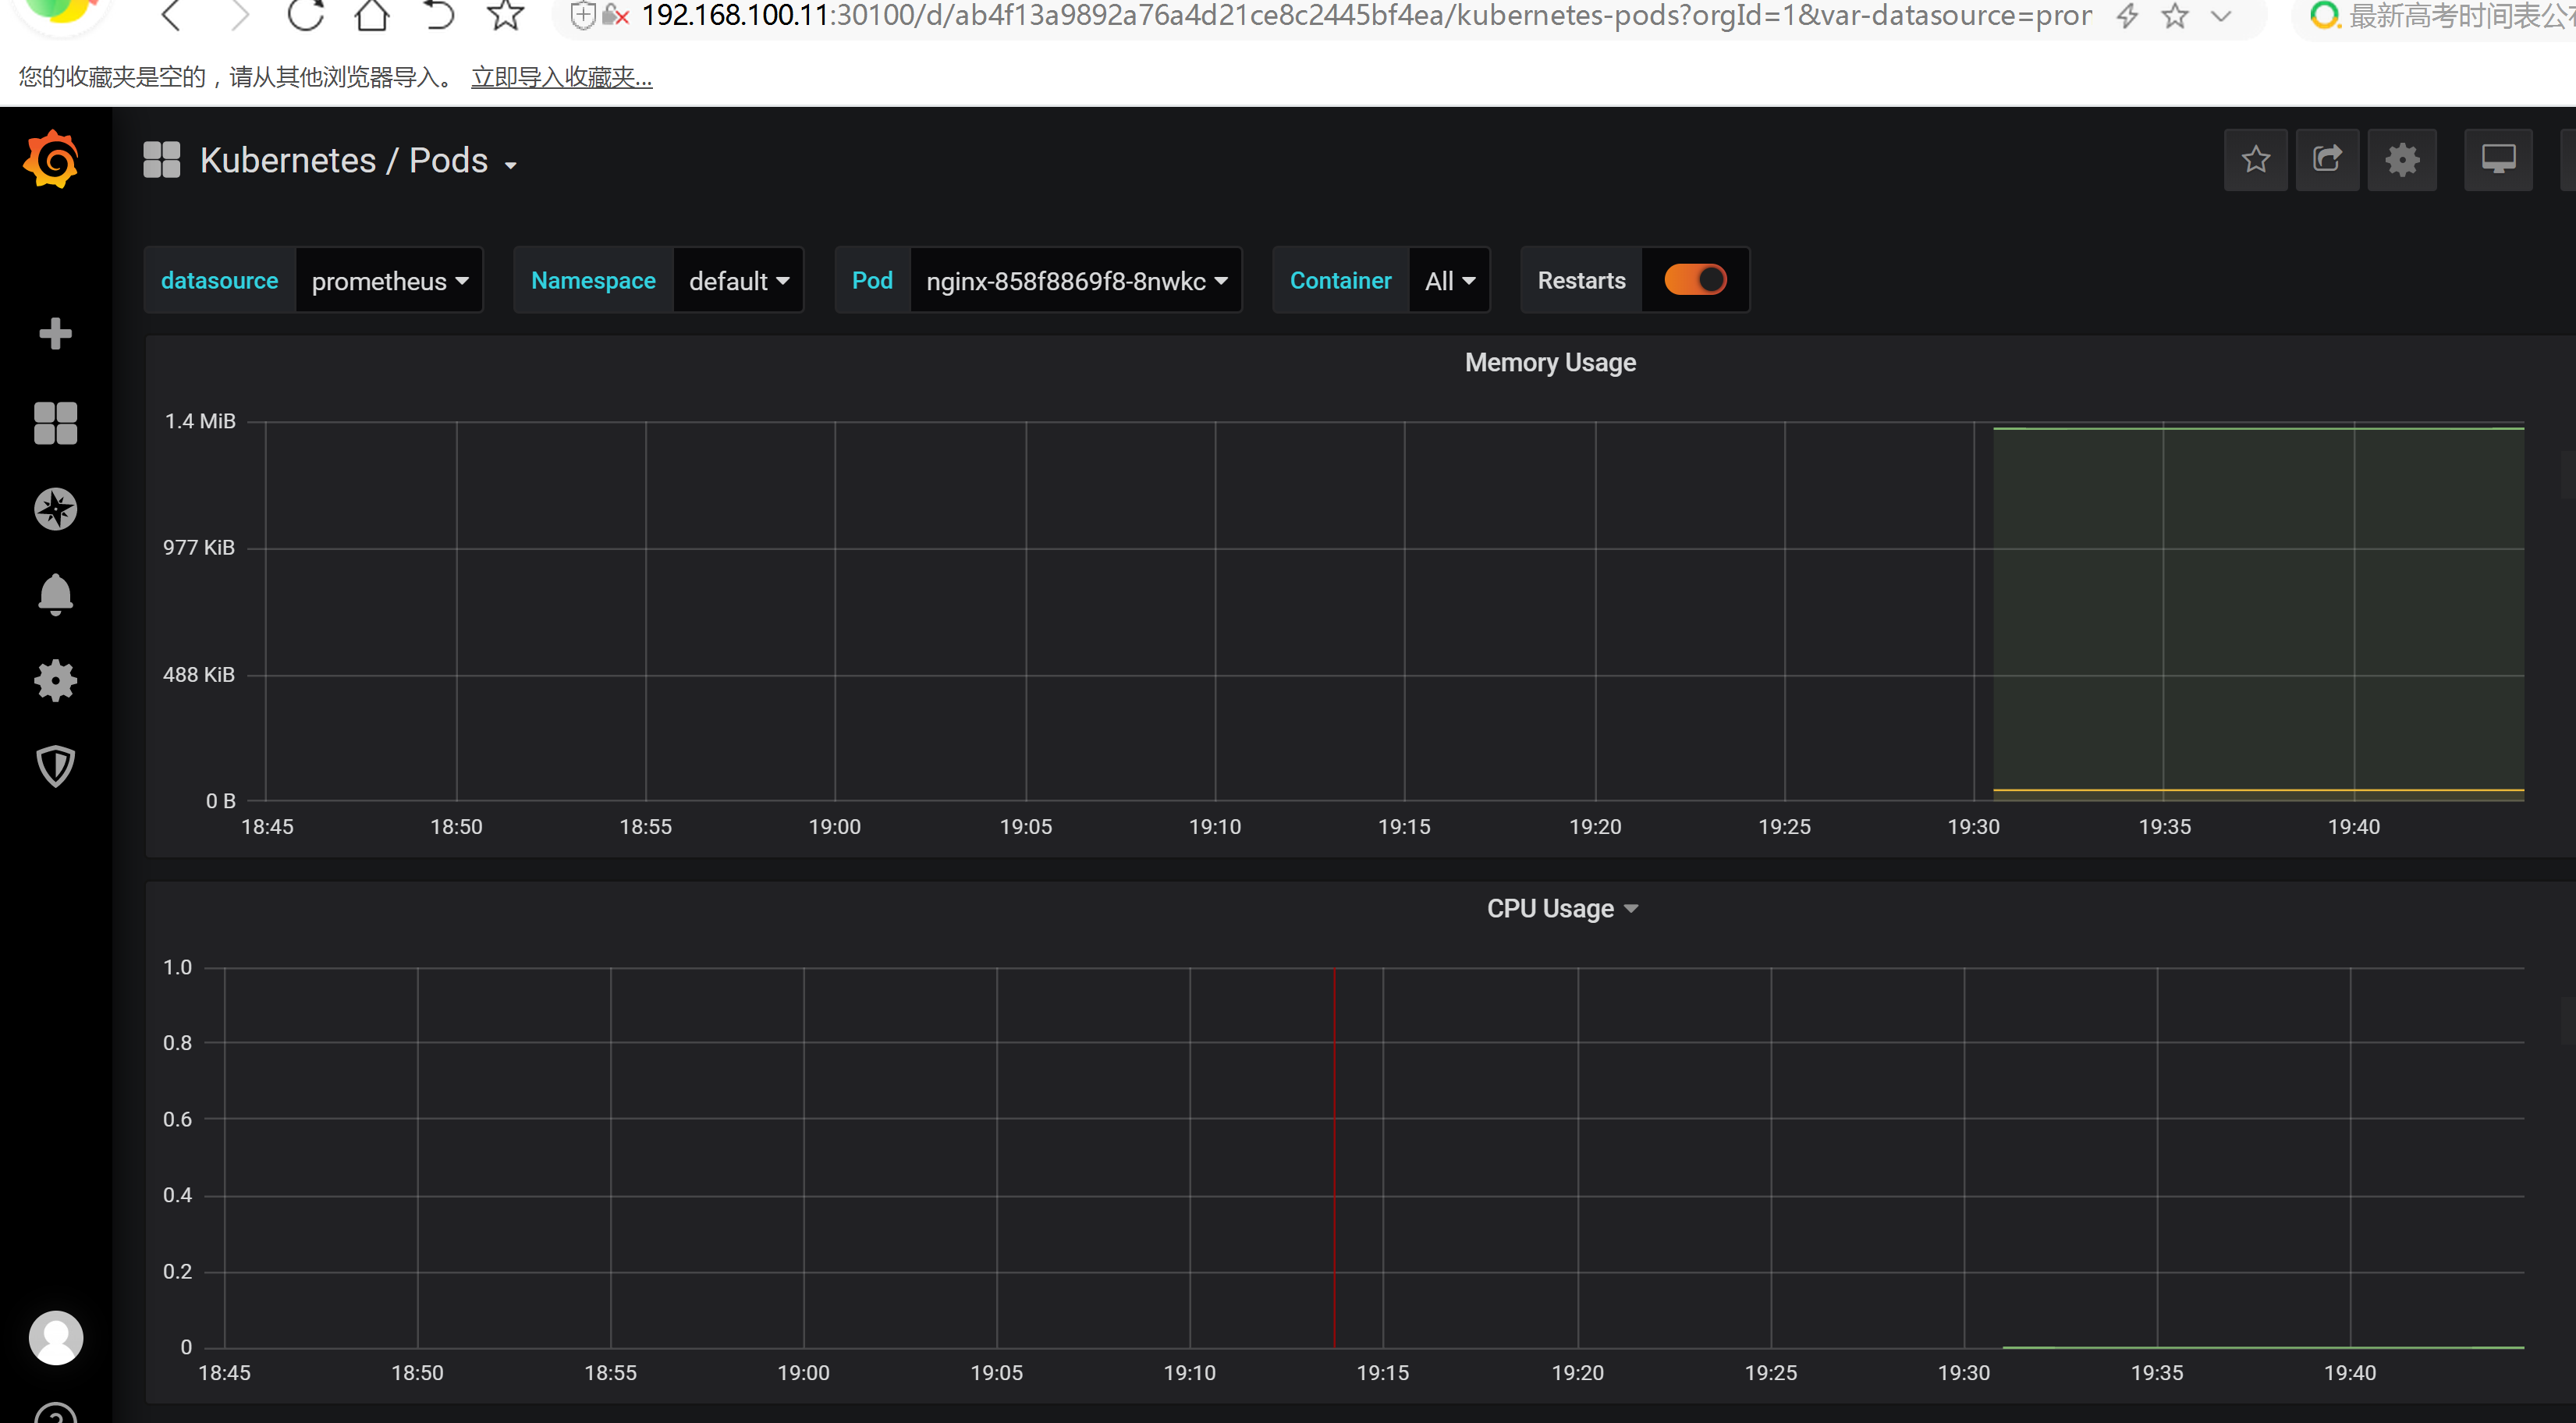
Task: Open the Dashboards grid icon in sidebar
Action: click(x=55, y=423)
